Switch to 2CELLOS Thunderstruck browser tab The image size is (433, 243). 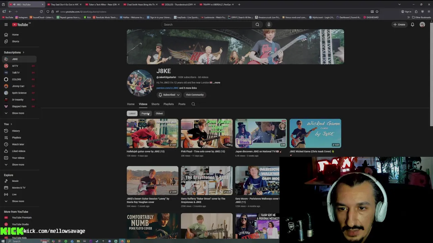(179, 4)
